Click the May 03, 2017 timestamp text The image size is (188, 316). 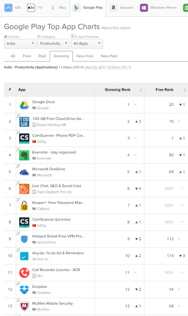point(108,67)
